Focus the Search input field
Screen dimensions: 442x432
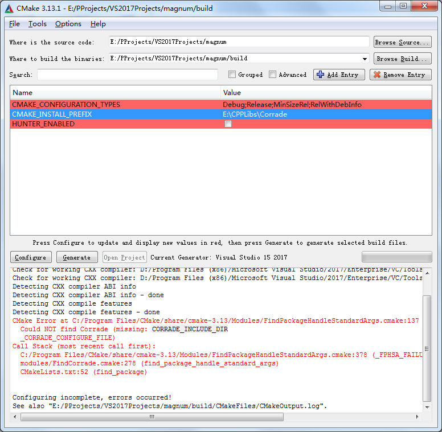coord(128,75)
